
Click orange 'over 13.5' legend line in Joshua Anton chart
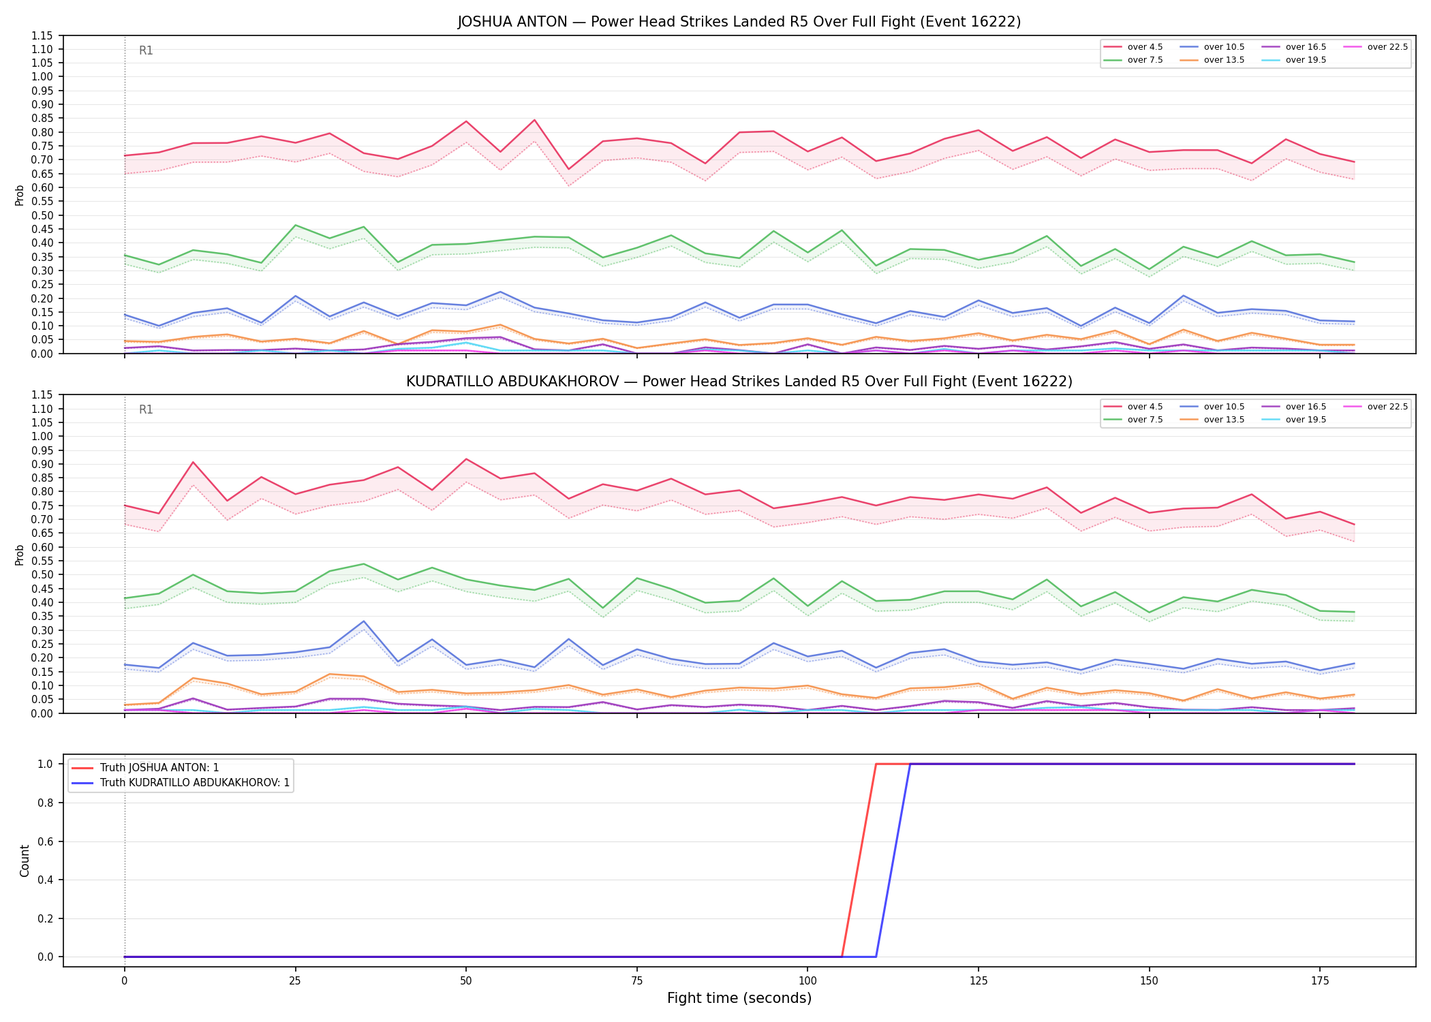tap(1189, 60)
